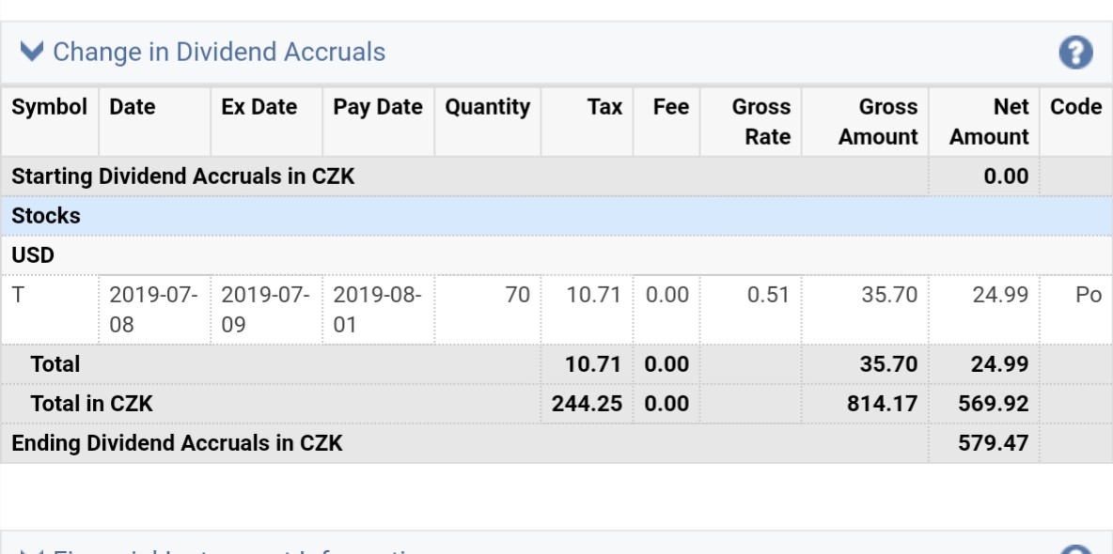Click the Gross Rate column header
Image resolution: width=1113 pixels, height=554 pixels.
[760, 122]
